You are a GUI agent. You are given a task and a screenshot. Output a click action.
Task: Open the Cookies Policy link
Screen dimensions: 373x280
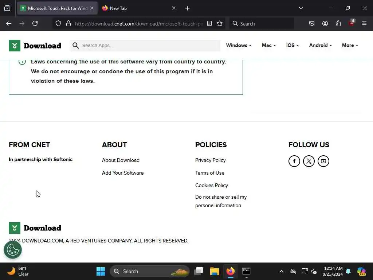click(x=212, y=185)
